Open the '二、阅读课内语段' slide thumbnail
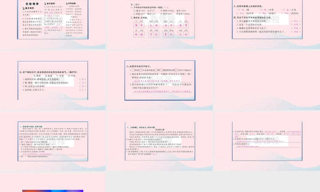The image size is (320, 192). pos(53,141)
